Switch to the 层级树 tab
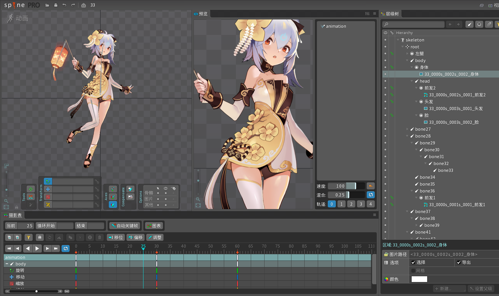The width and height of the screenshot is (499, 296). click(390, 14)
